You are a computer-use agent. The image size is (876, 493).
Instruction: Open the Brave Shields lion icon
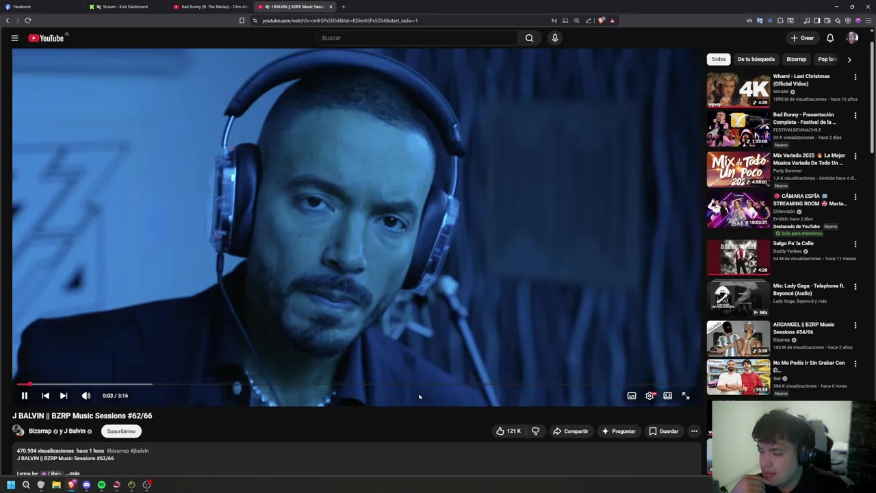602,21
